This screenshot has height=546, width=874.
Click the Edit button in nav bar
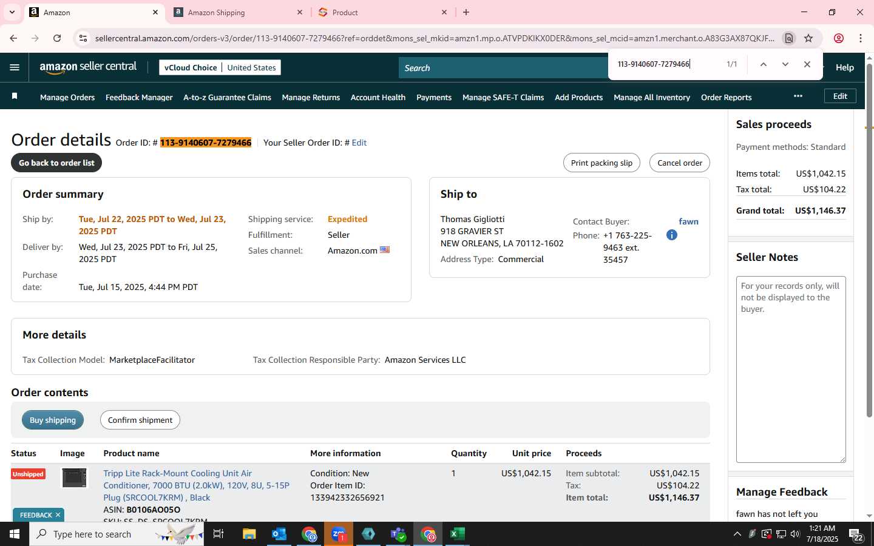pyautogui.click(x=840, y=96)
